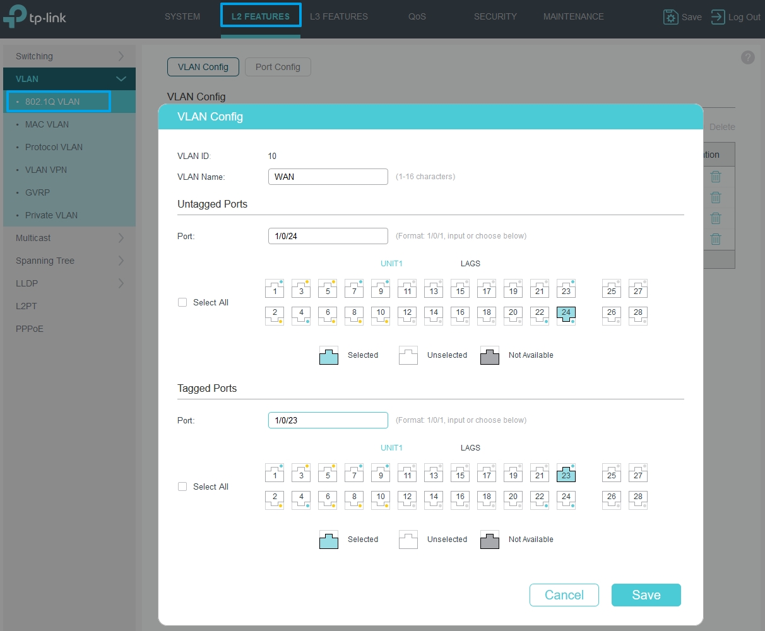
Task: Select port 5 in Tagged Ports
Action: (328, 473)
